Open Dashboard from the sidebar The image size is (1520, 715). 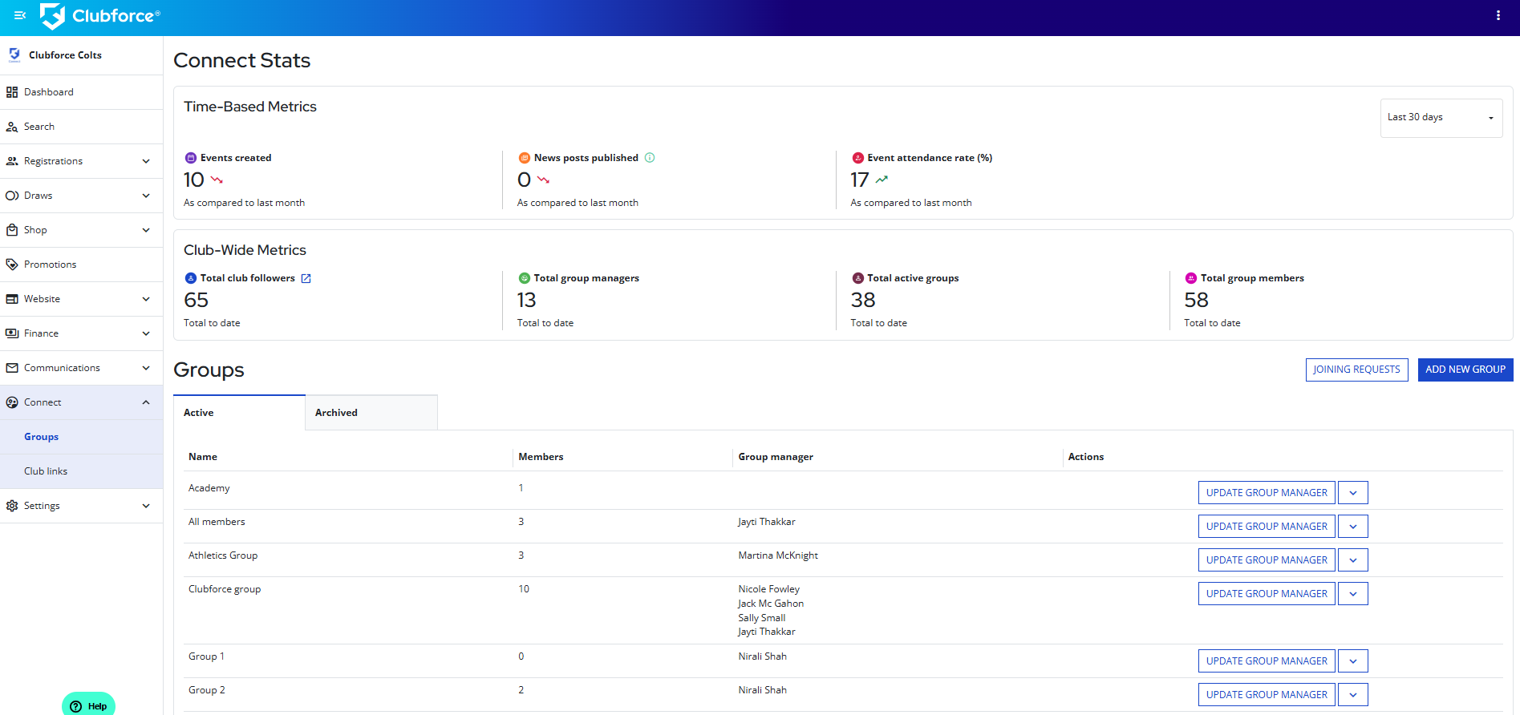click(x=48, y=92)
